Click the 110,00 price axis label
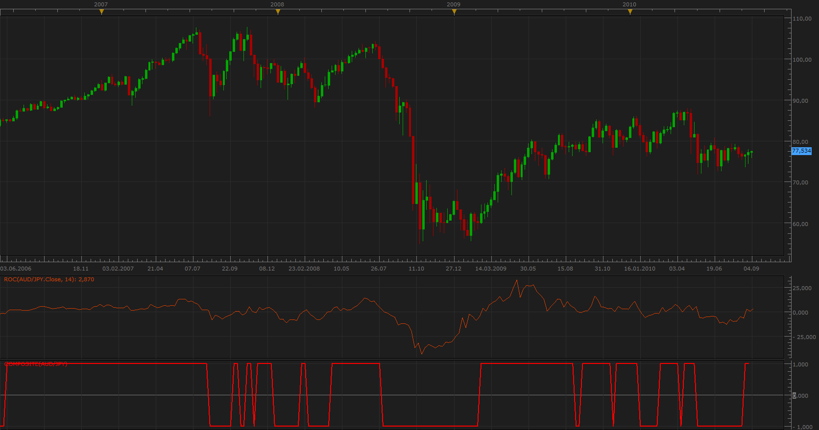819x430 pixels. point(802,19)
